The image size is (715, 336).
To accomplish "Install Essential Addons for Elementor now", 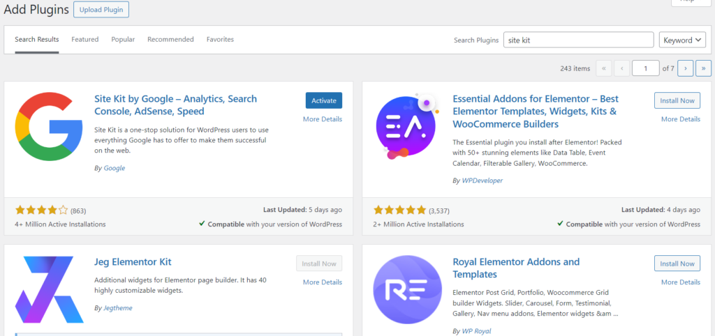I will coord(677,100).
